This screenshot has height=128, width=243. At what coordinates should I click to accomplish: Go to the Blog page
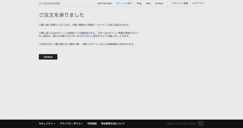(139, 3)
